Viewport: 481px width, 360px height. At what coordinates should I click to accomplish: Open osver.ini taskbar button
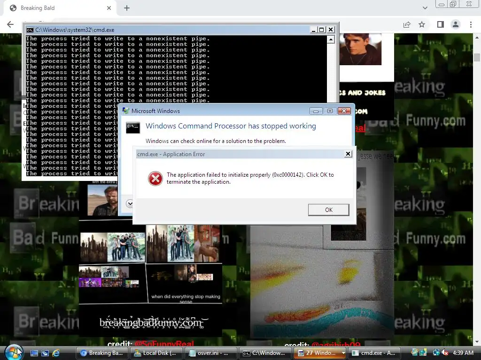[211, 353]
